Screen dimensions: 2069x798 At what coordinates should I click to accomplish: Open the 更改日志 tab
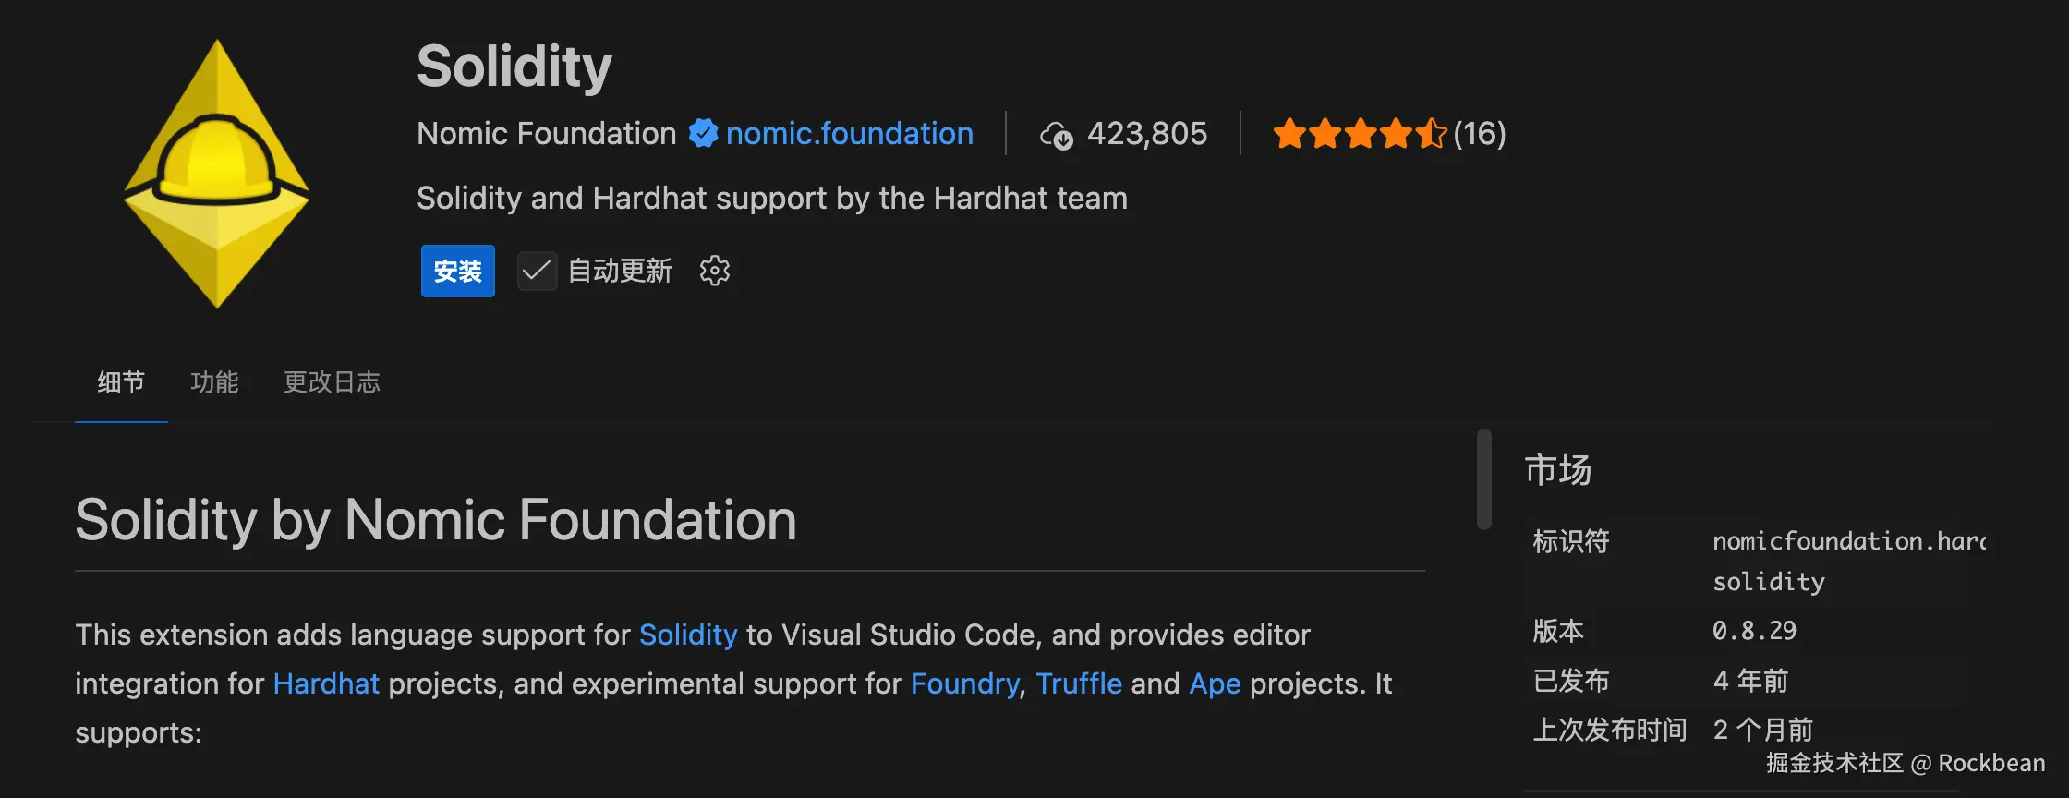click(332, 382)
